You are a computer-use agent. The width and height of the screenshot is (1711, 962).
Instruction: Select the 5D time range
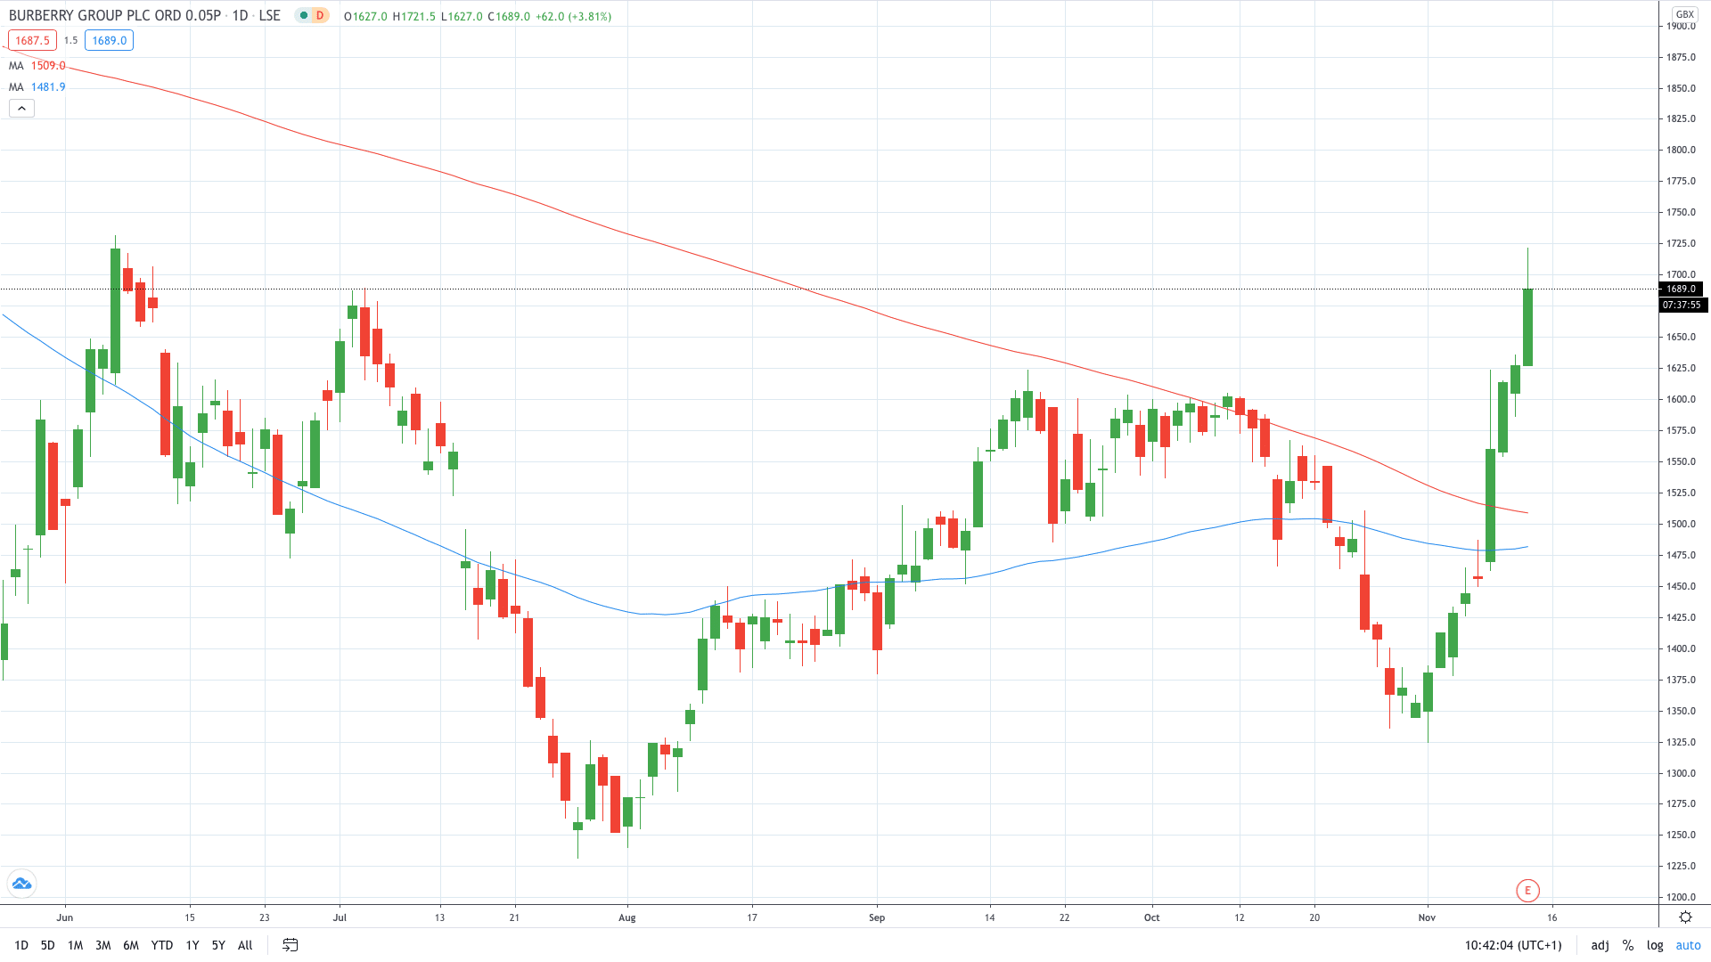(x=48, y=945)
